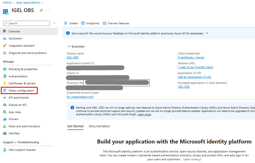
Task: Click the pin icon next to IGEL OBS
Action: pyautogui.click(x=41, y=10)
